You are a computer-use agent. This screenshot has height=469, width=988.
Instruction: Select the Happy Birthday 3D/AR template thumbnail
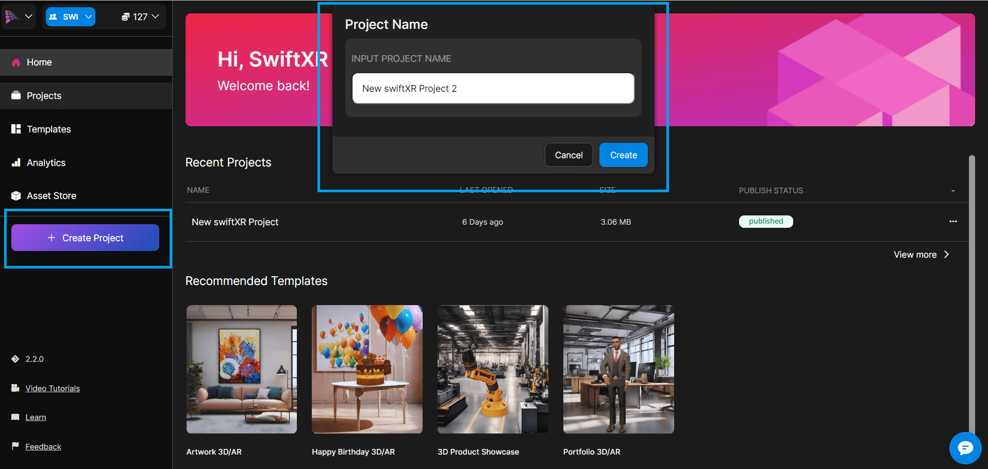pos(367,369)
